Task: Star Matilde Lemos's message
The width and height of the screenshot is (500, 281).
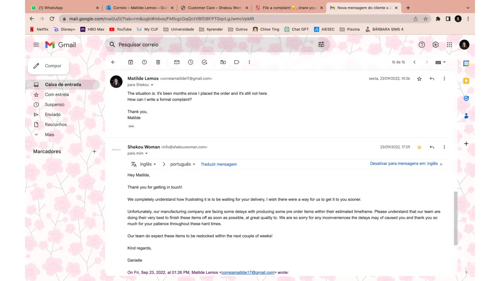Action: tap(419, 79)
